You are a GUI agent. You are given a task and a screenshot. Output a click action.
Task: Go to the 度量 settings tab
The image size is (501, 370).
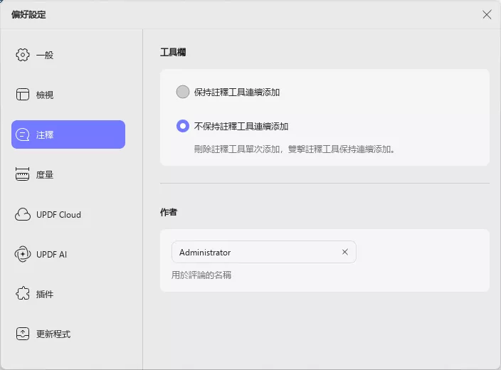(68, 174)
